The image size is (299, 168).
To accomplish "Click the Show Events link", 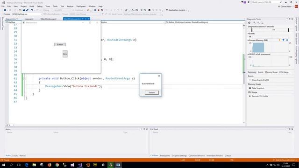I will [x=260, y=80].
